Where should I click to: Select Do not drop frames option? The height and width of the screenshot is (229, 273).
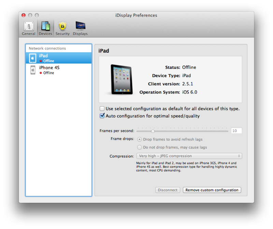(x=139, y=147)
